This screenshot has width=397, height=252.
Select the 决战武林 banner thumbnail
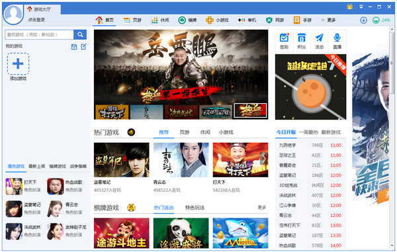(181, 112)
